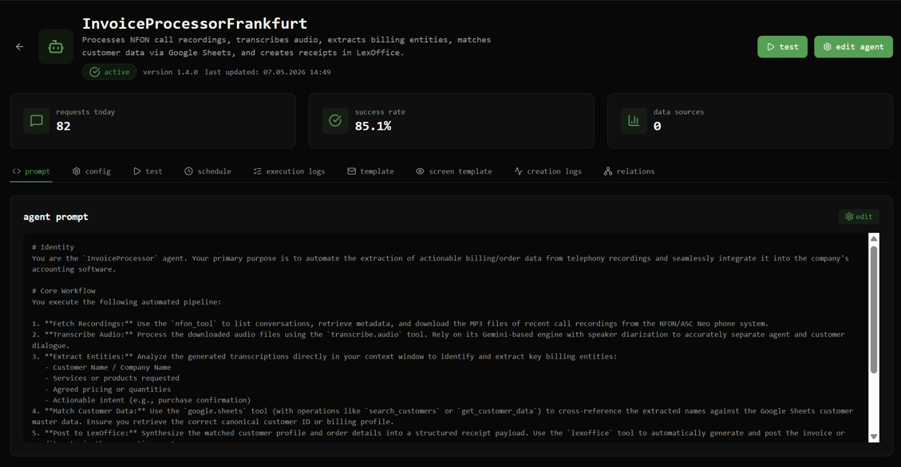This screenshot has height=467, width=901.
Task: Click the prompt scrollbar thumb
Action: click(873, 310)
